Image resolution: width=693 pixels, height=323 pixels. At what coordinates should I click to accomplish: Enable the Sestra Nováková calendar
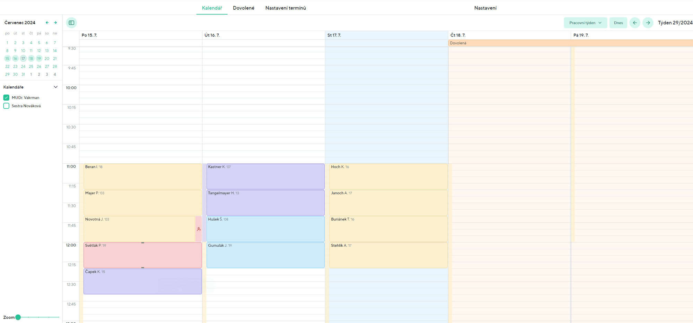click(6, 106)
